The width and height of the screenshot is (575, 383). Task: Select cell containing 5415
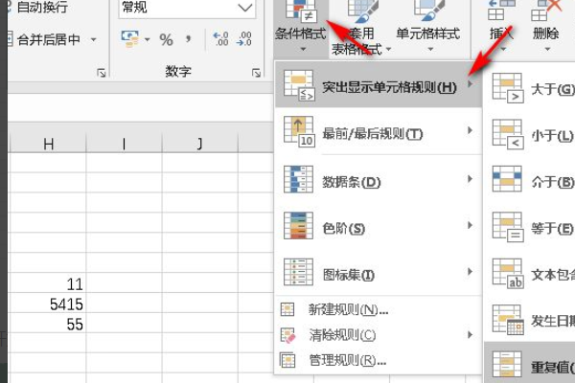tap(48, 303)
